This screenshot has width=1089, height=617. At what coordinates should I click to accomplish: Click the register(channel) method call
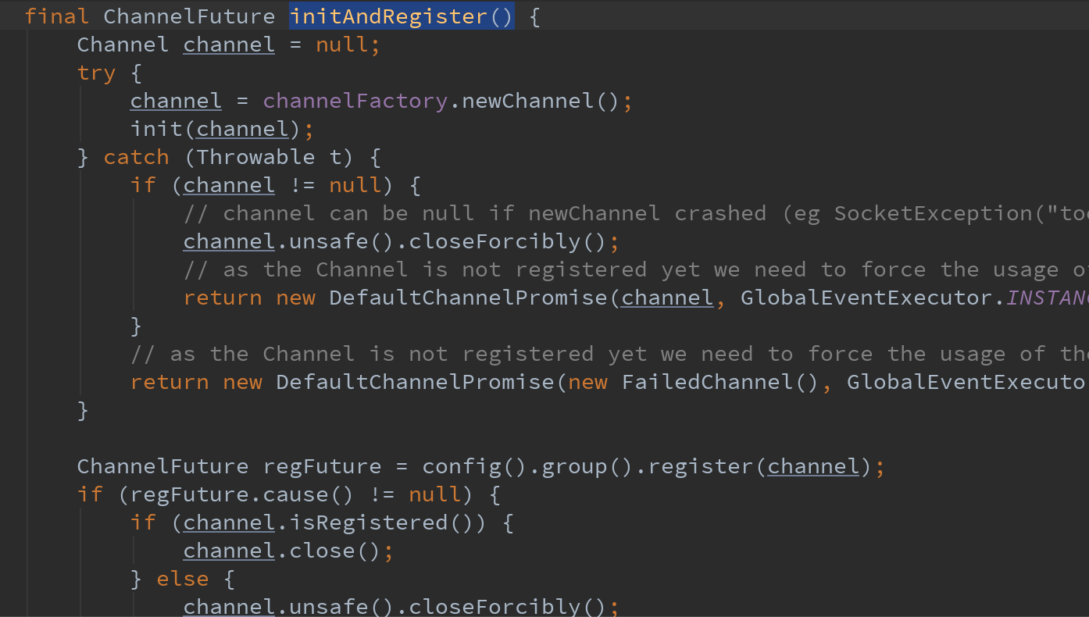(759, 466)
